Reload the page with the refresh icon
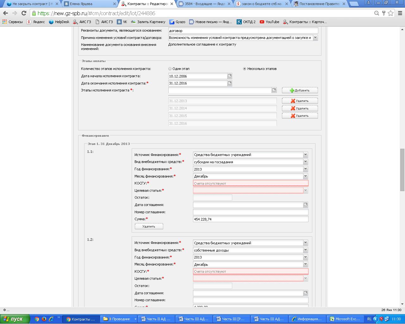 pos(24,13)
